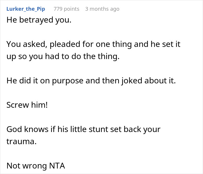Click the "Screw him!" line
203x174 pixels.
pos(27,105)
